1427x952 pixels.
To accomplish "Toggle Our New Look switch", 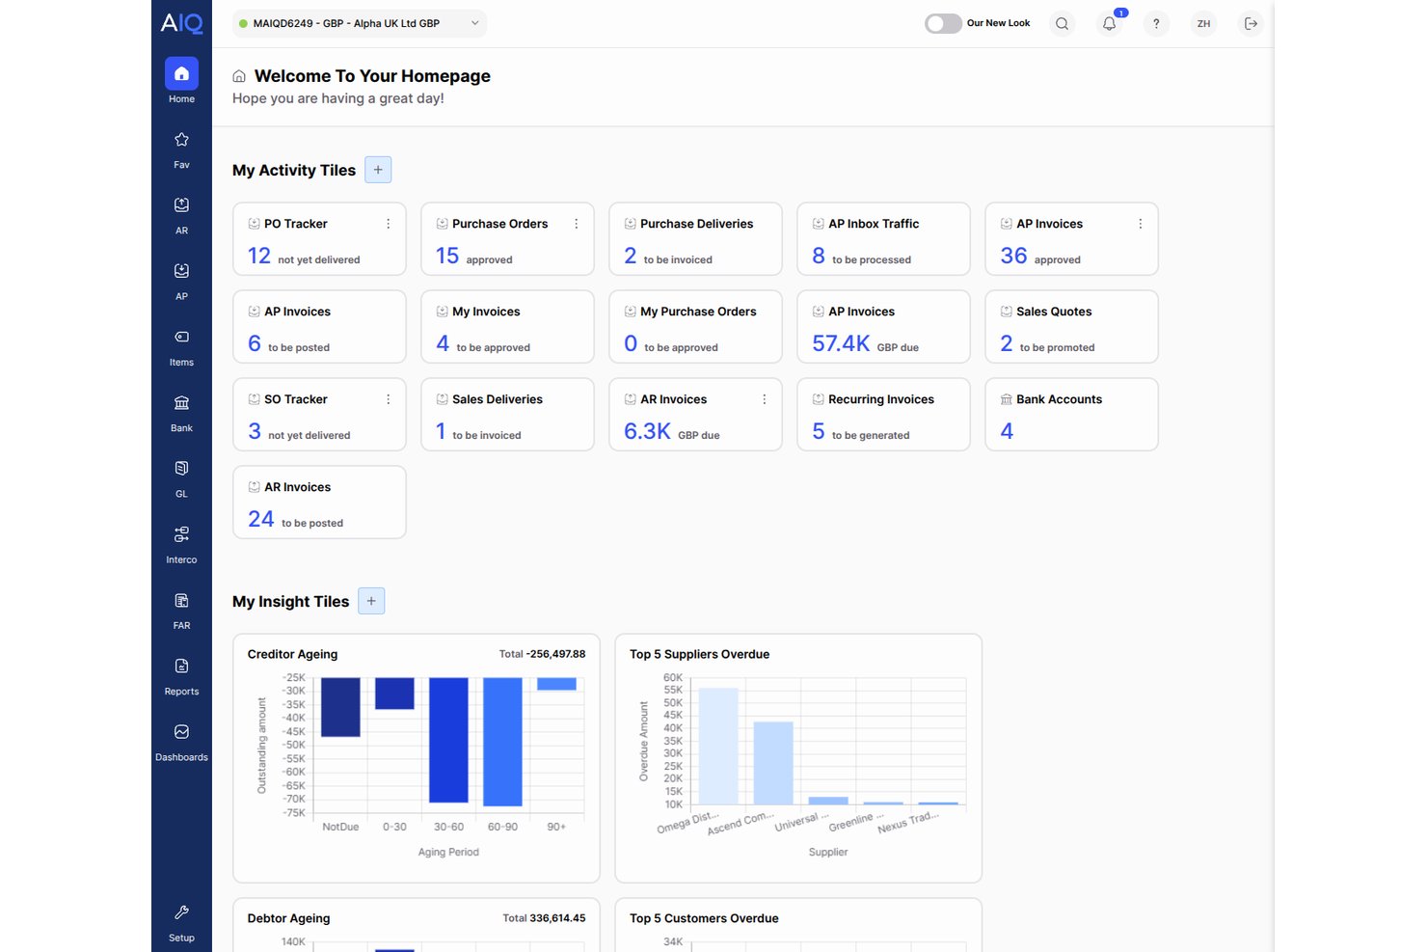I will [943, 23].
